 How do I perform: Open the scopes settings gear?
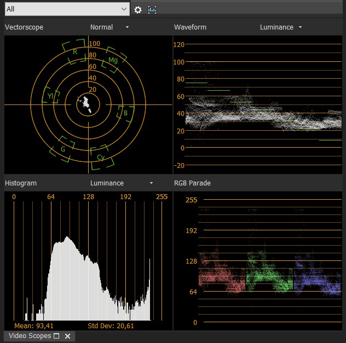click(x=138, y=10)
